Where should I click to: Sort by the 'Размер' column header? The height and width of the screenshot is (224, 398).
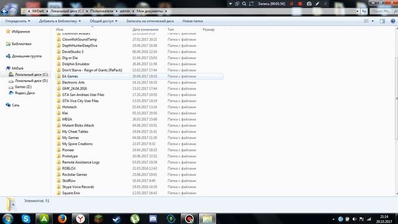[x=208, y=29]
